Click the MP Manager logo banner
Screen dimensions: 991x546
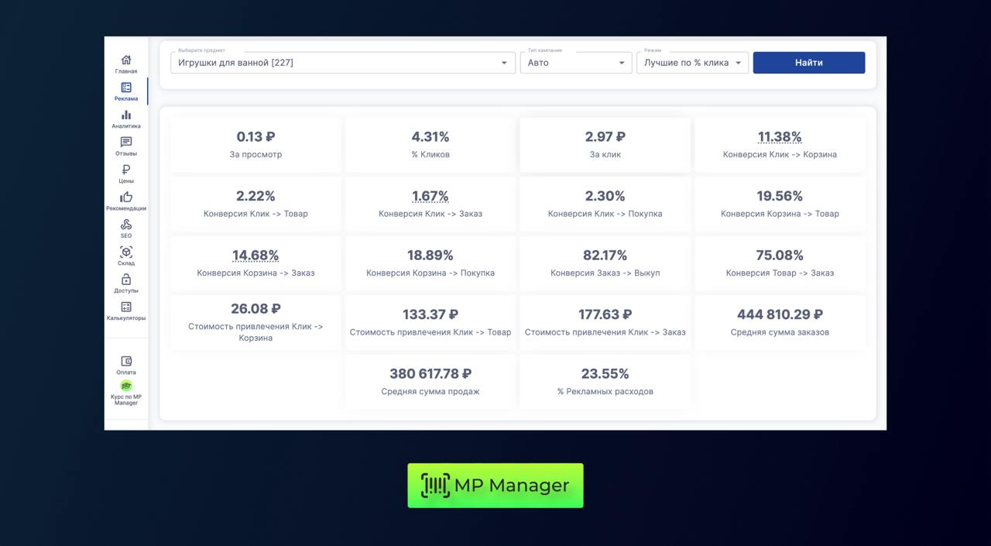495,486
